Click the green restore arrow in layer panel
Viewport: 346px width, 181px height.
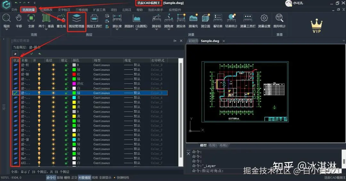(39, 54)
